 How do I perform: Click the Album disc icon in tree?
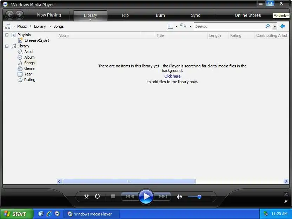coord(20,57)
